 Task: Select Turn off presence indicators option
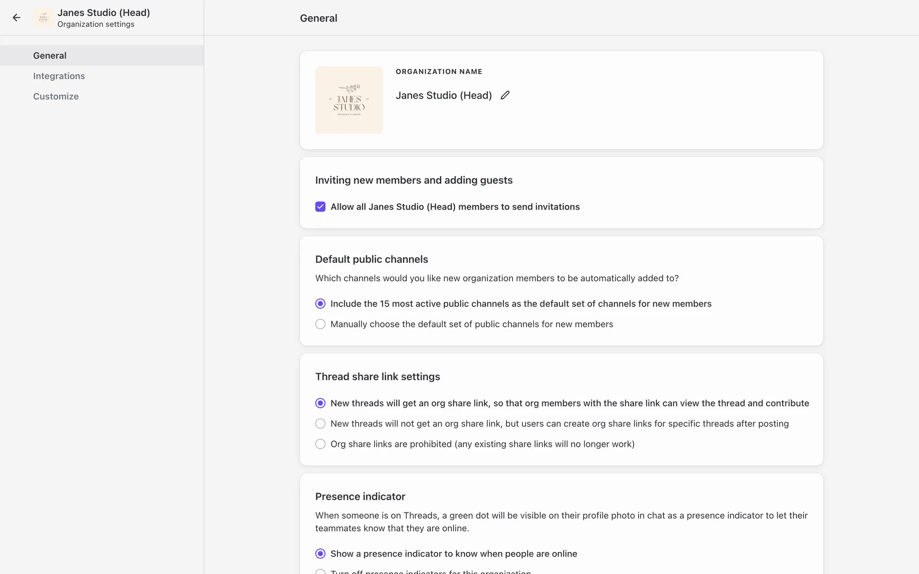pyautogui.click(x=320, y=572)
